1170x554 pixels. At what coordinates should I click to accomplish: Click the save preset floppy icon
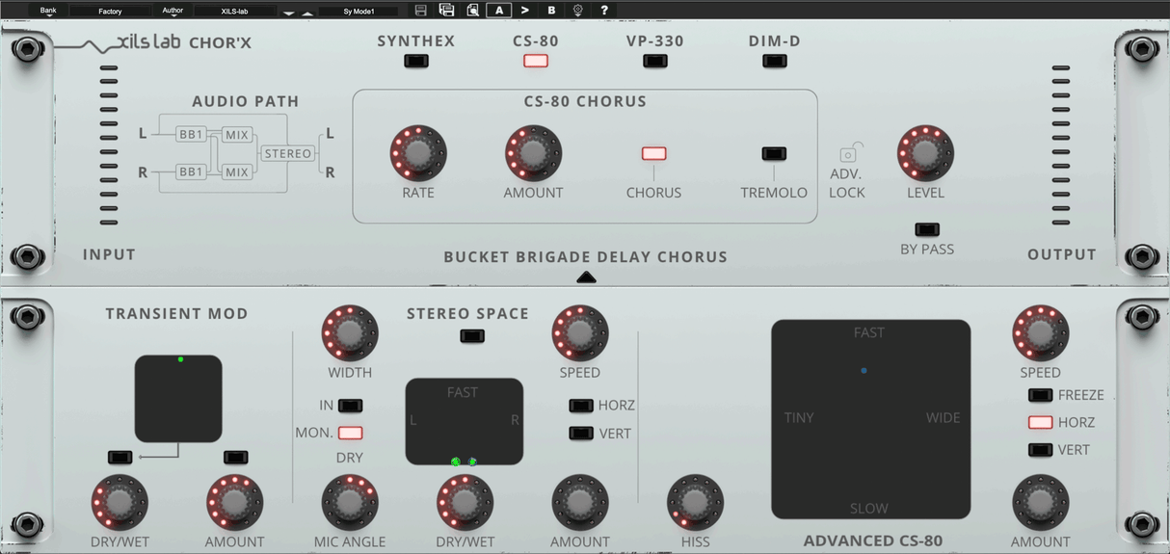pos(420,11)
